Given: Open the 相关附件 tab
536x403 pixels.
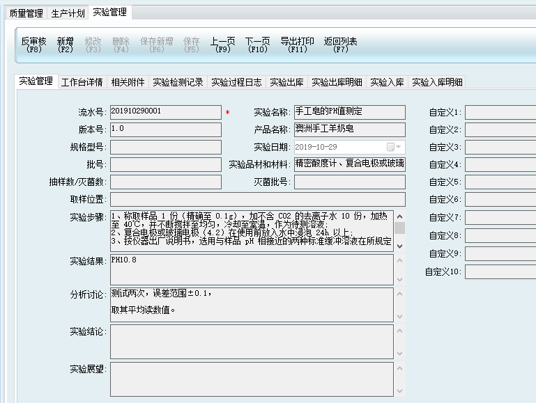Looking at the screenshot, I should coord(128,82).
